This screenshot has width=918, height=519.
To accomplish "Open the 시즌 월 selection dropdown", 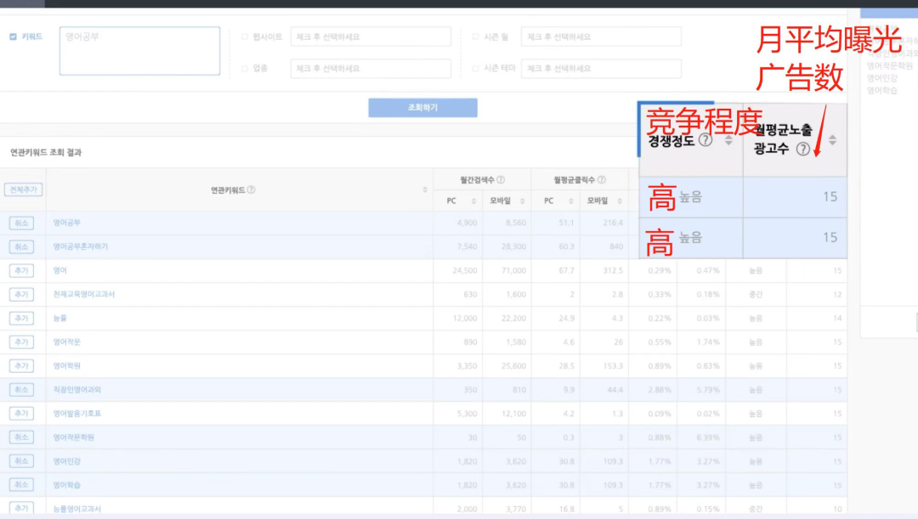I will tap(601, 37).
